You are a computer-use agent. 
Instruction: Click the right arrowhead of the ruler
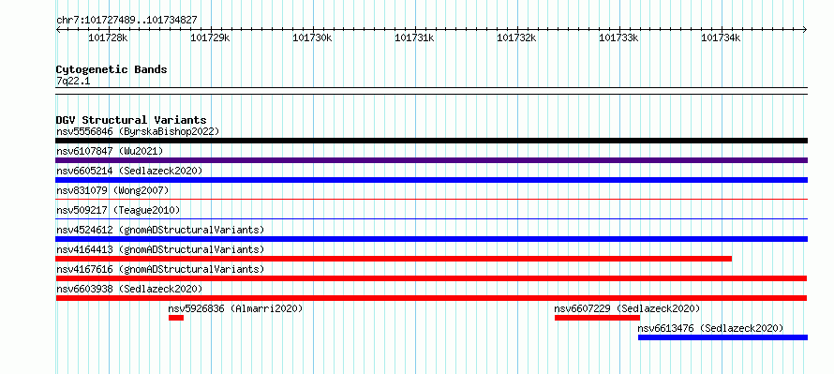(x=805, y=29)
